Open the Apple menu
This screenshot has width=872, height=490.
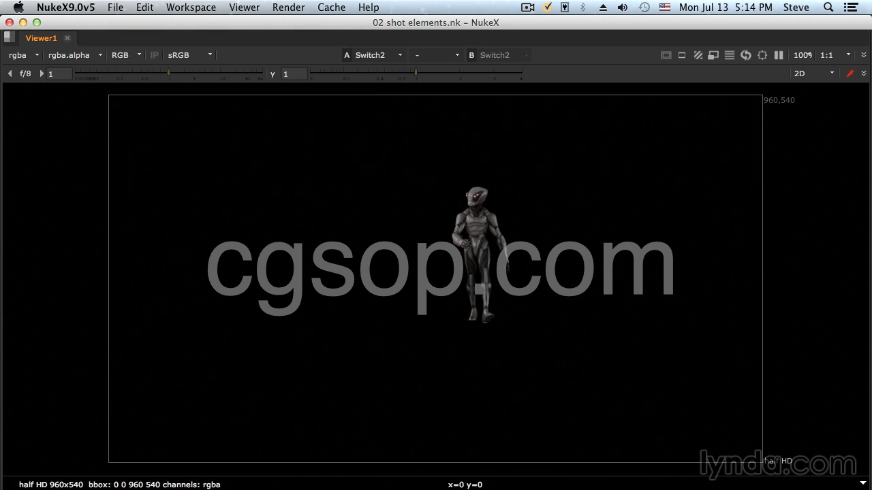point(18,7)
